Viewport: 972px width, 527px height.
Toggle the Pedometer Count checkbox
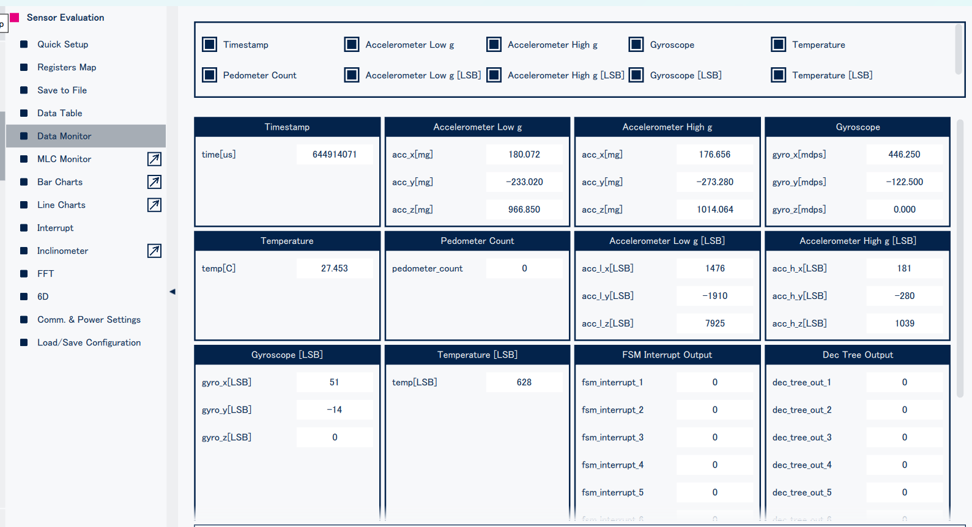coord(210,75)
